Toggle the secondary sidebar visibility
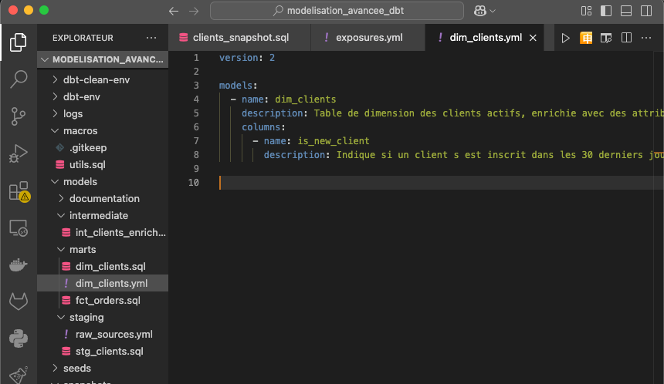The image size is (664, 384). tap(646, 11)
